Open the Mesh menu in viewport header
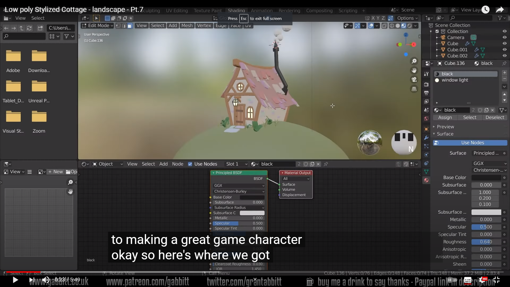Image resolution: width=510 pixels, height=287 pixels. (x=187, y=26)
